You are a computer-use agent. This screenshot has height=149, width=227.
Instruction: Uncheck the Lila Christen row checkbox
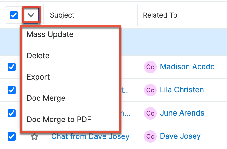point(12,90)
